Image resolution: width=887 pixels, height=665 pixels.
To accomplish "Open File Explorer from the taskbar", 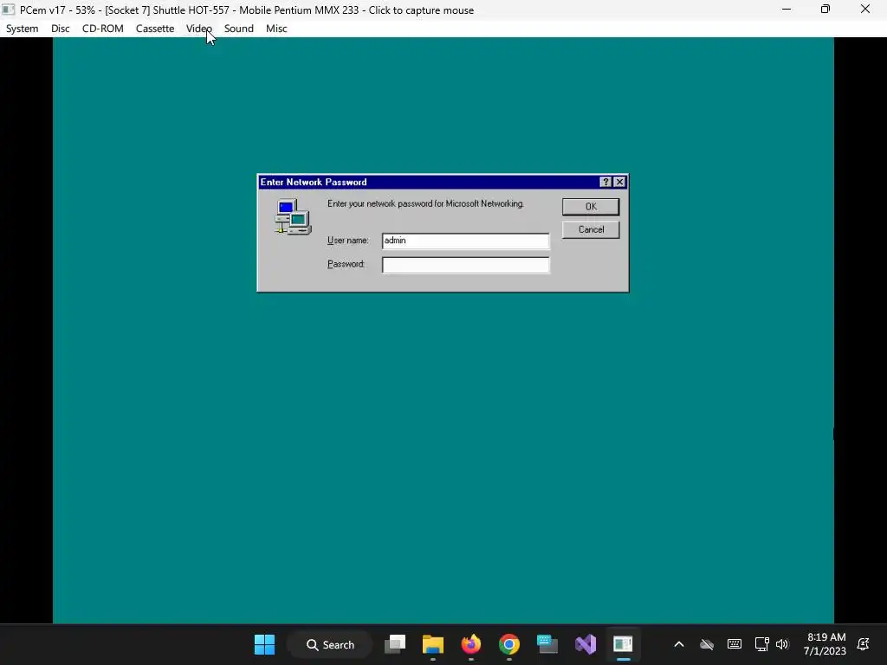I will (433, 644).
